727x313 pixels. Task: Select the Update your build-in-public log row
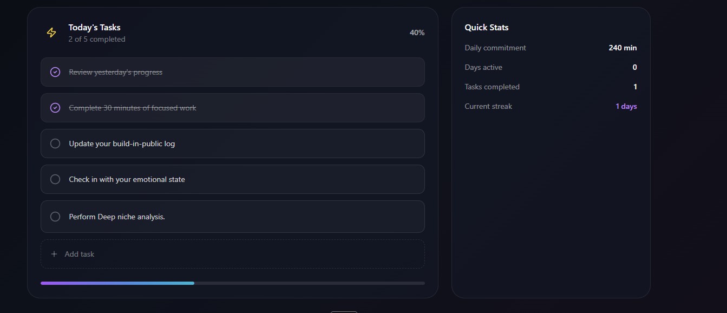click(x=233, y=144)
